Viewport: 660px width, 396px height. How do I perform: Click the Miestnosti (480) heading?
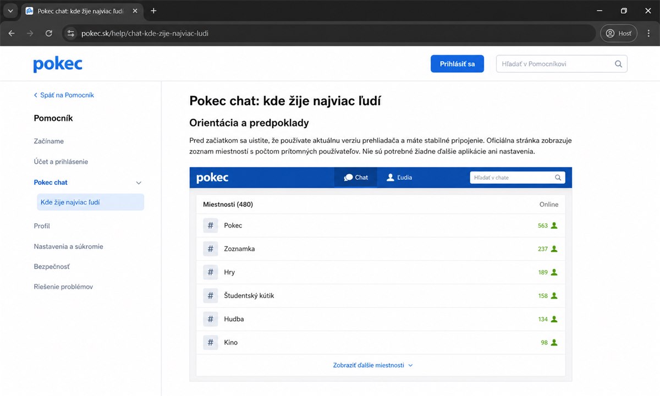[228, 205]
